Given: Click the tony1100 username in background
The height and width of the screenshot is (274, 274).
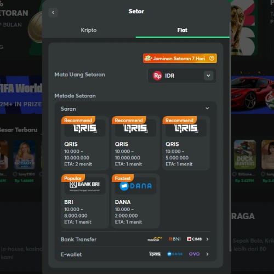Looking at the screenshot, I should point(26,174).
